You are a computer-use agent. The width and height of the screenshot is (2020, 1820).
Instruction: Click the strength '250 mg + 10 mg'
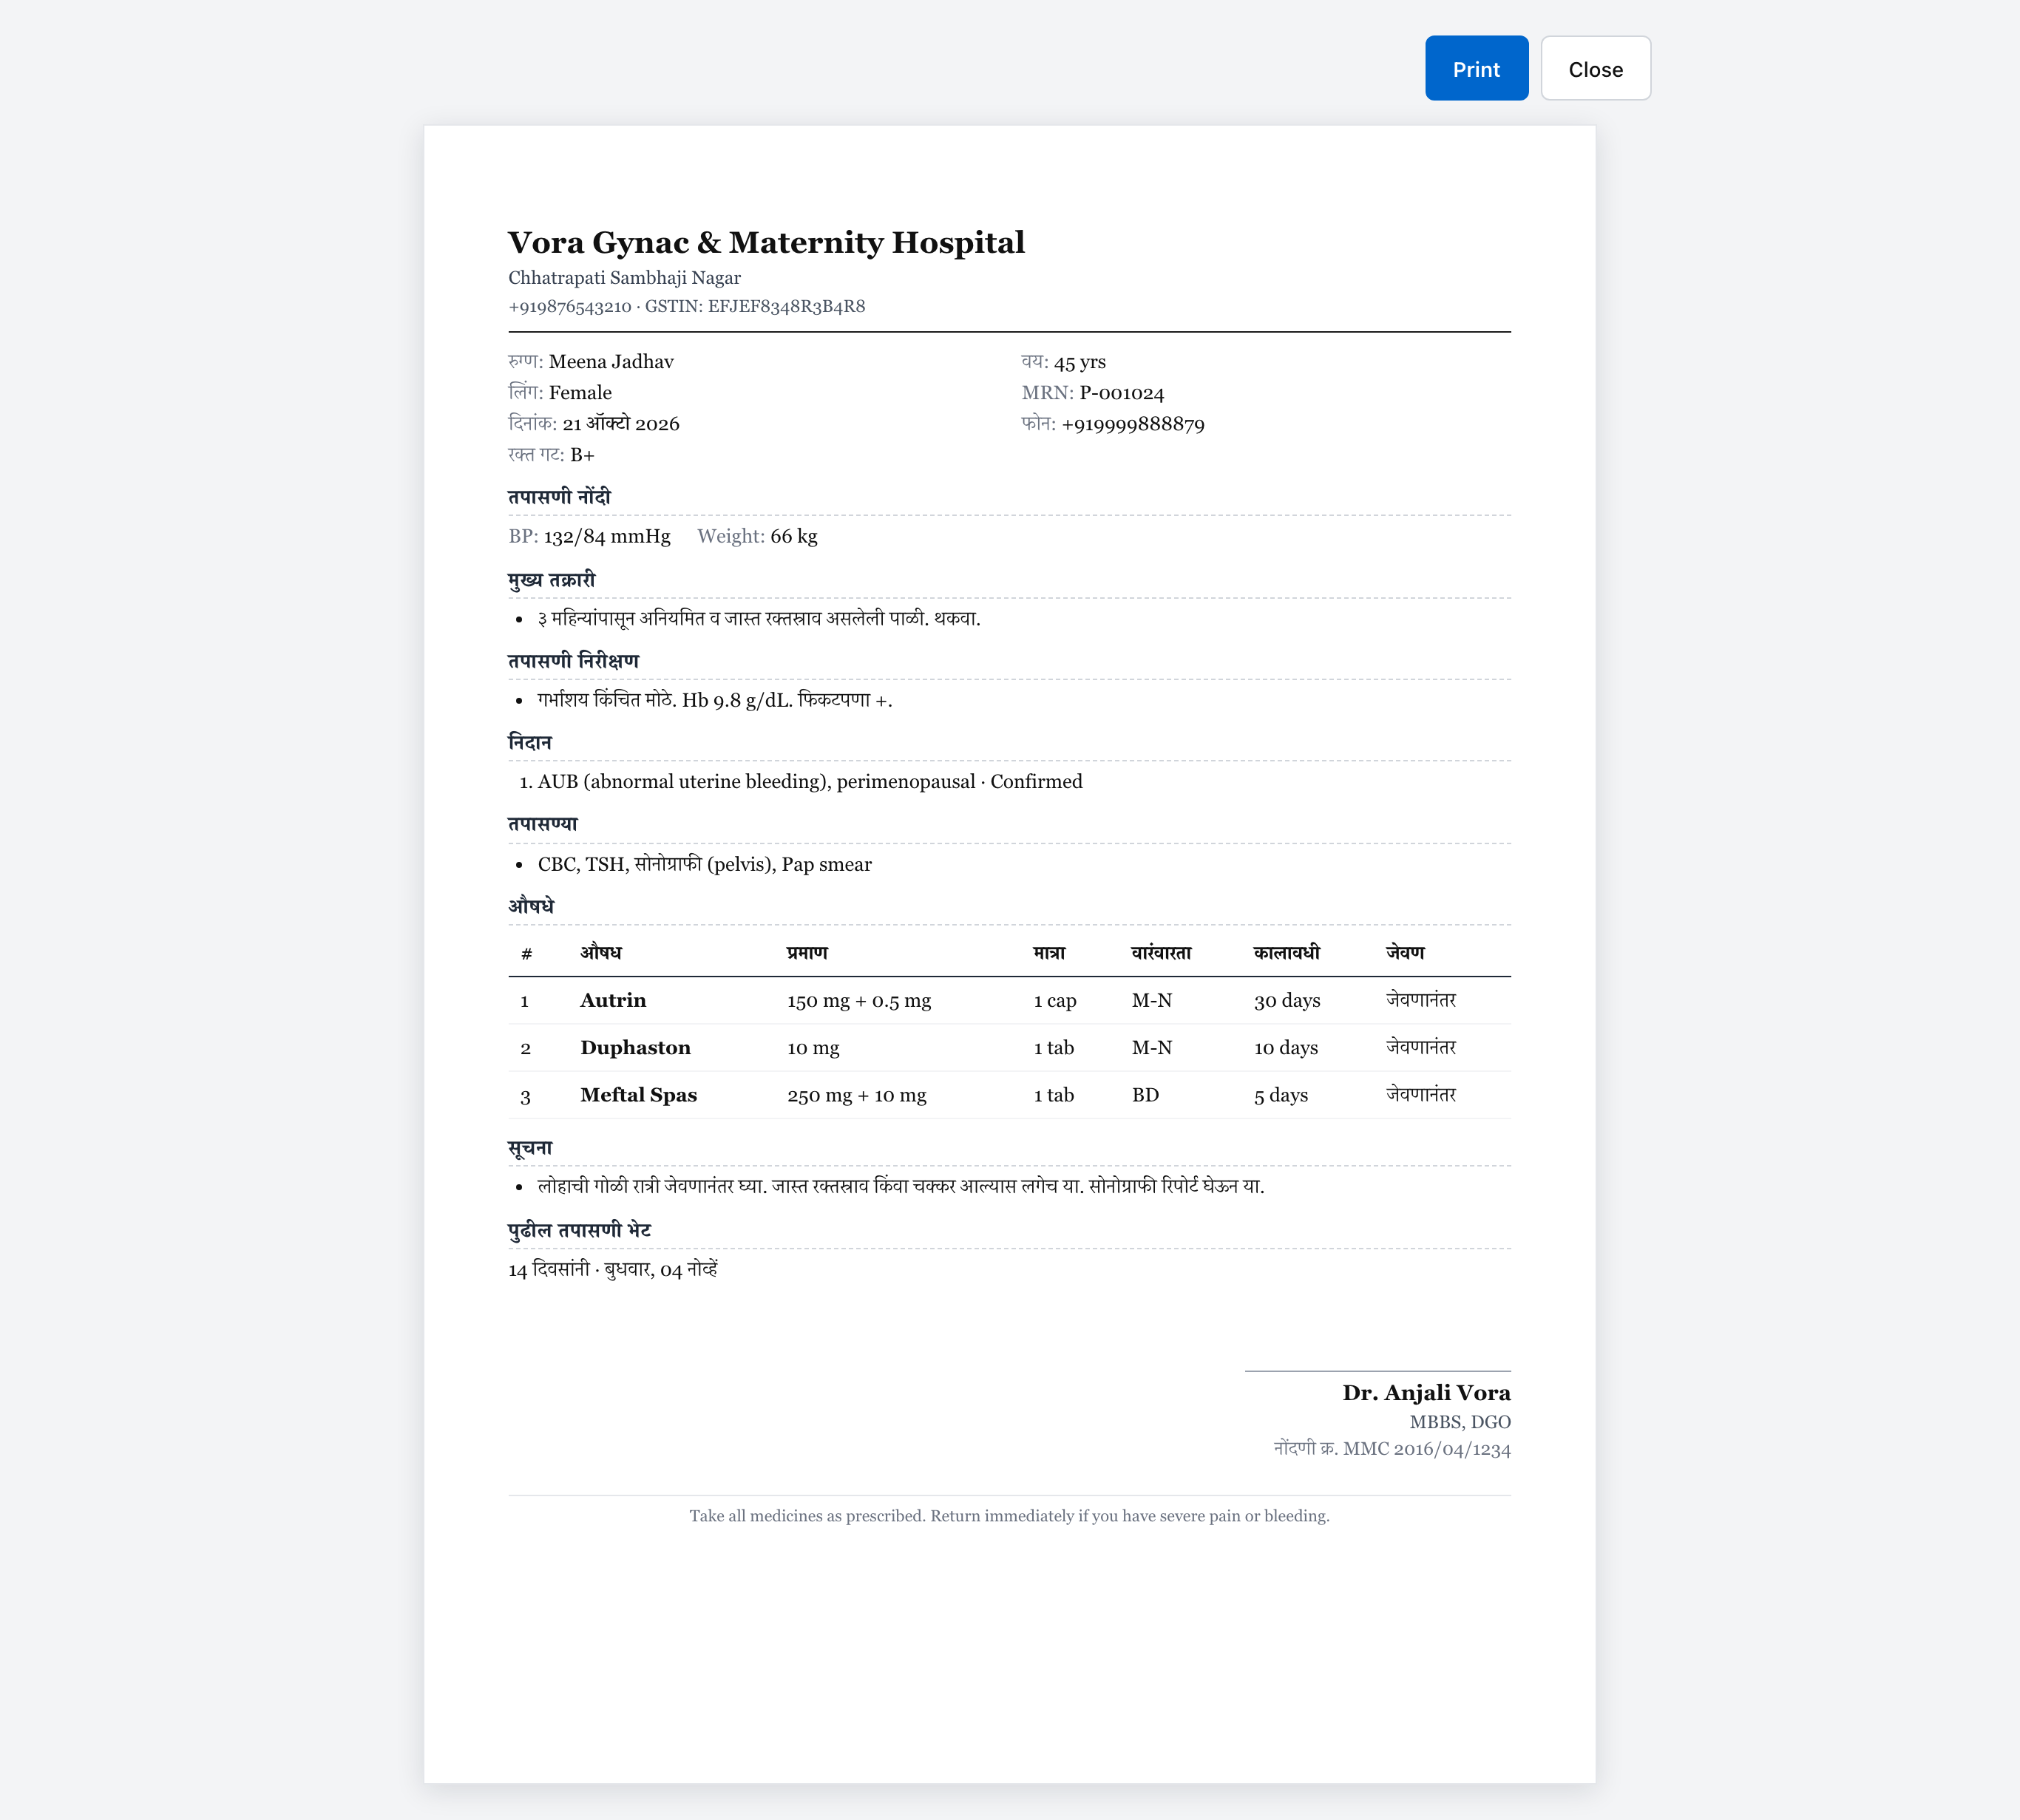click(x=857, y=1095)
